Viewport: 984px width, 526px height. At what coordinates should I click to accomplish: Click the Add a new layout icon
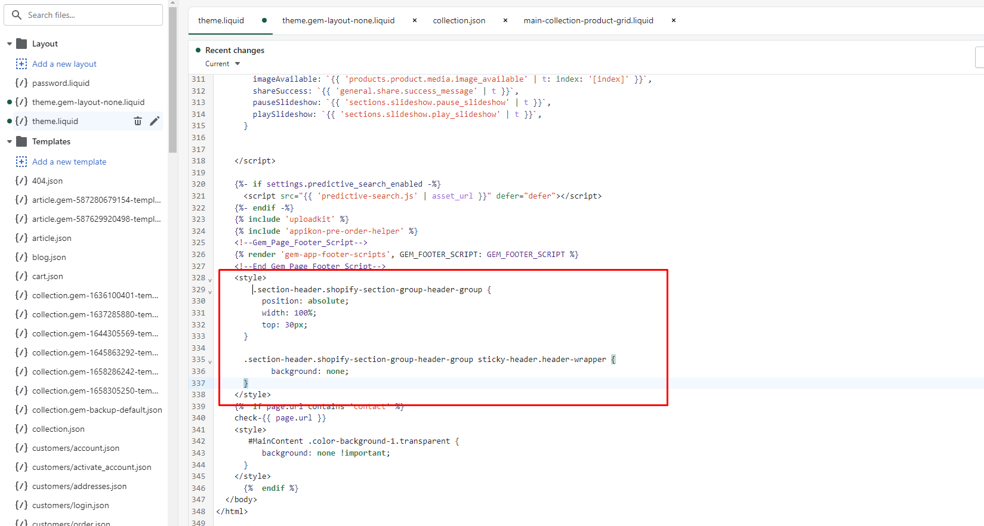[21, 64]
